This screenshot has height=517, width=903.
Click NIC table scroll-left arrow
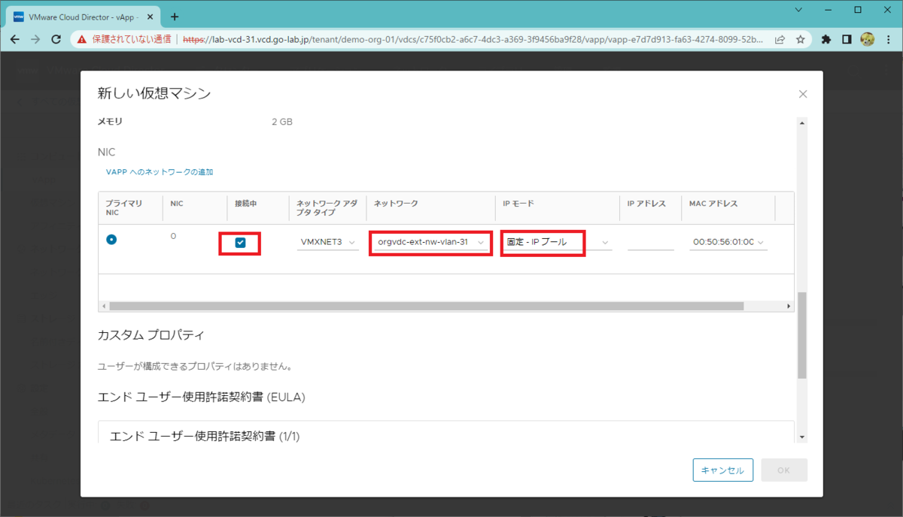click(x=103, y=306)
